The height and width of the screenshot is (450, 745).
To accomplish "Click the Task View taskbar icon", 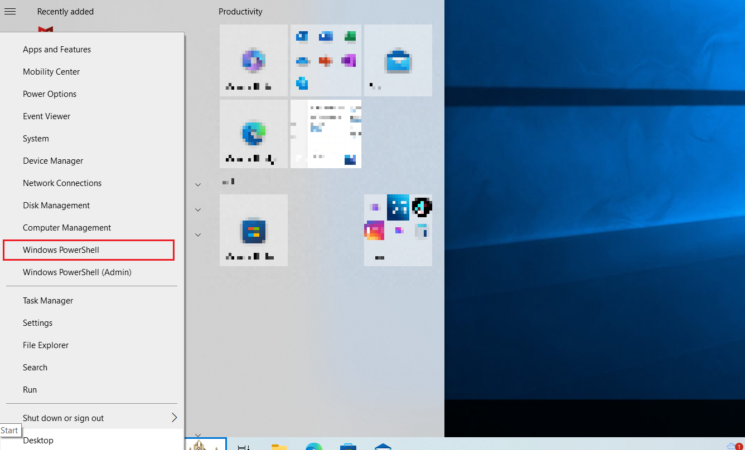I will click(244, 446).
